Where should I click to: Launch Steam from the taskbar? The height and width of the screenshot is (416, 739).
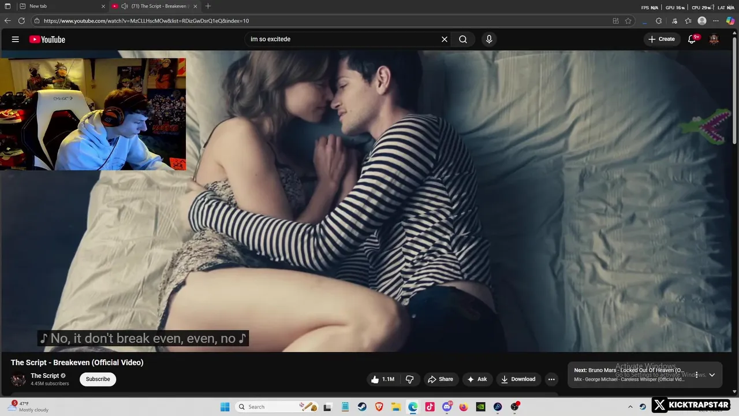coord(361,407)
